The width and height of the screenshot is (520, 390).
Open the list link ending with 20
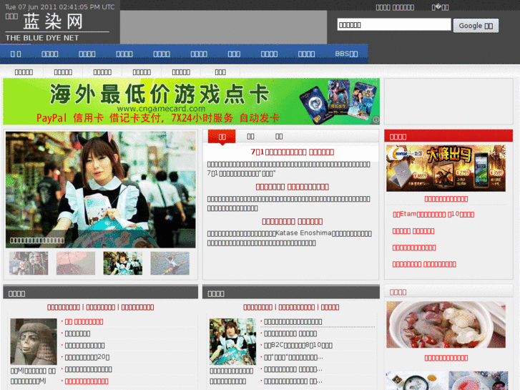pos(87,358)
